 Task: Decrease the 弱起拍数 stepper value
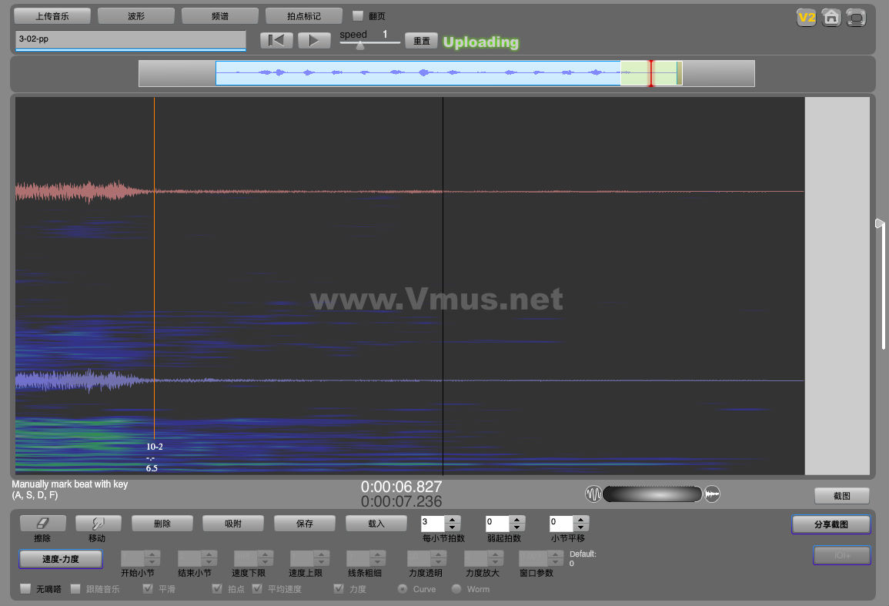517,527
